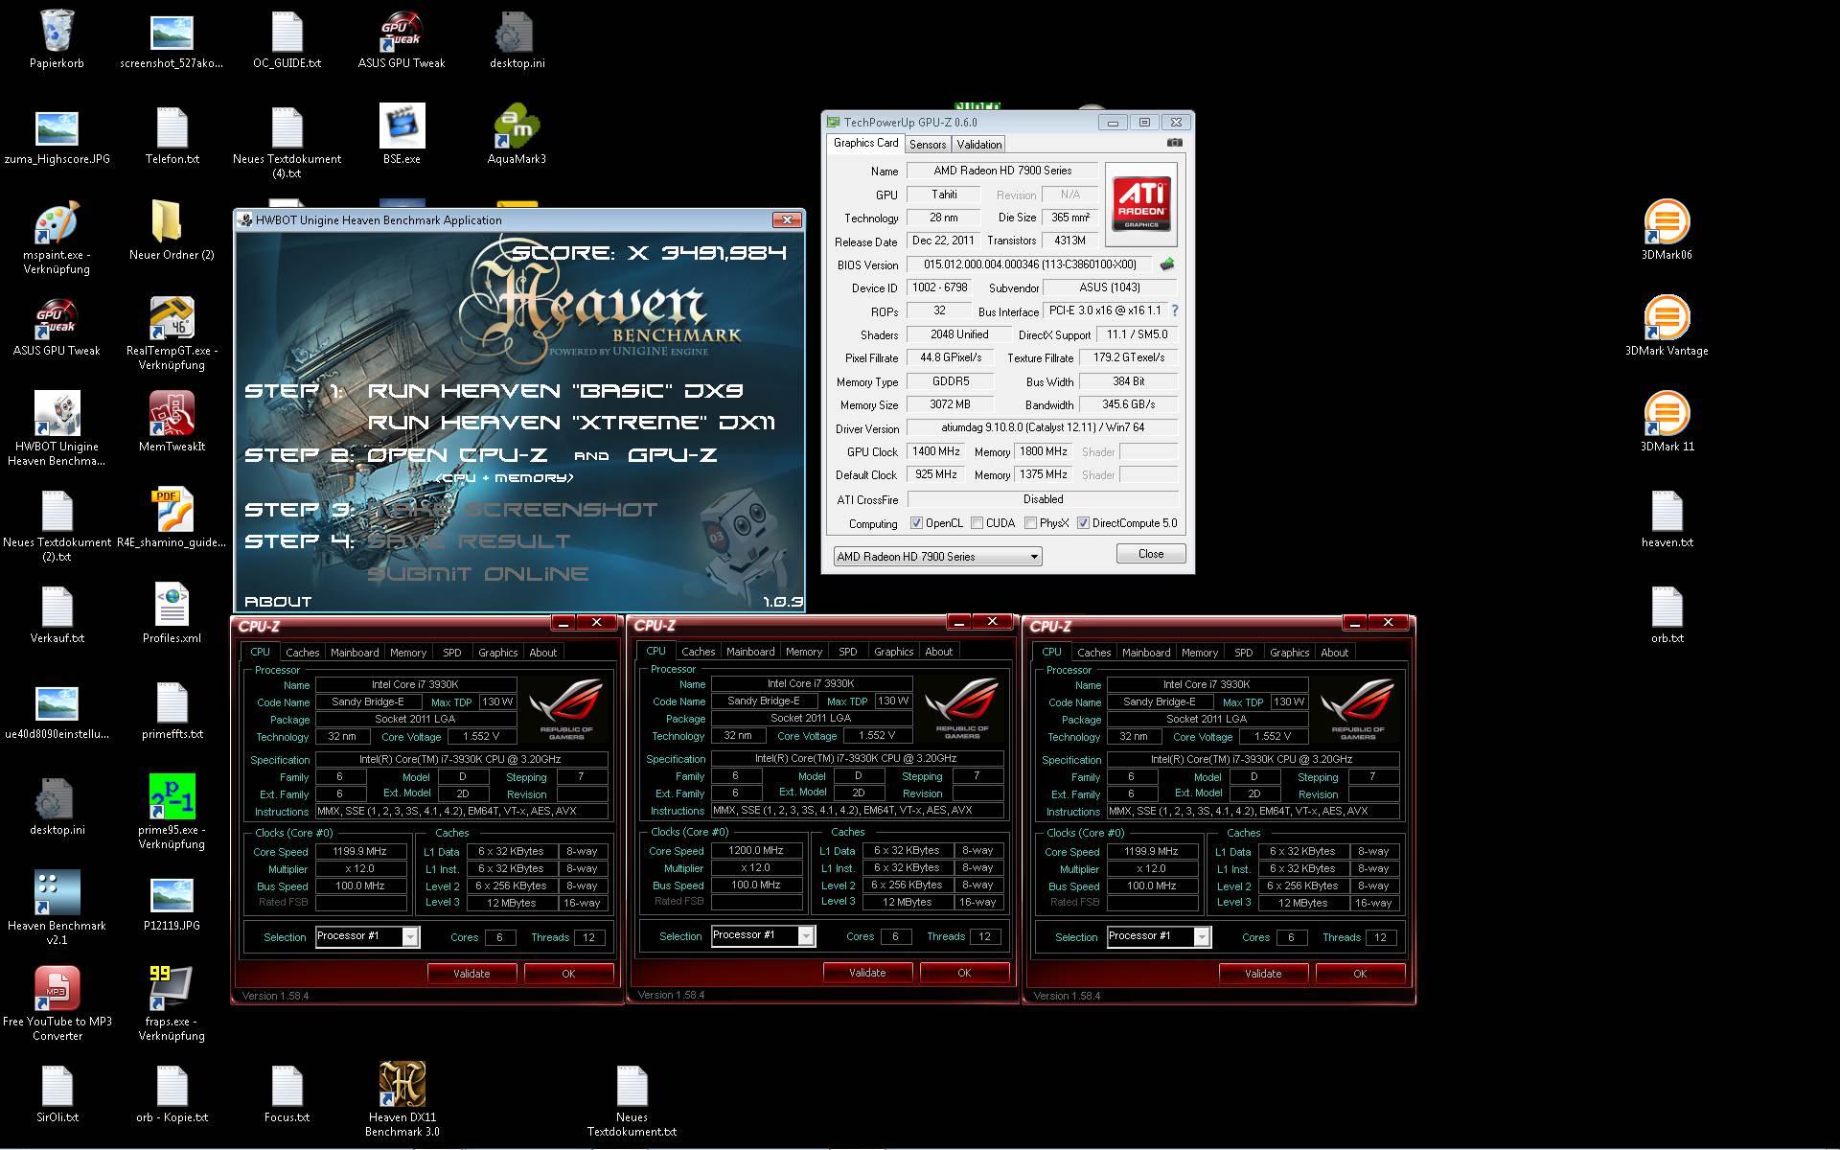Run Heaven "Xtreme" DX11 benchmark
This screenshot has height=1150, width=1840.
[572, 423]
